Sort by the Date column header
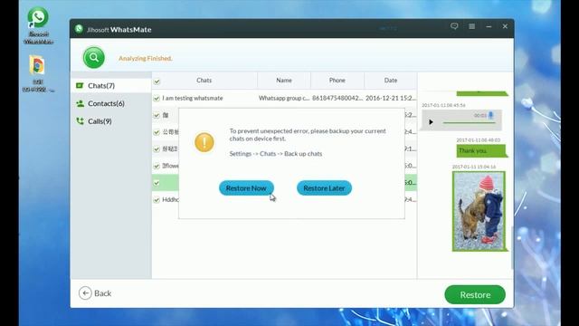Screen dimensions: 579x326 (391, 81)
